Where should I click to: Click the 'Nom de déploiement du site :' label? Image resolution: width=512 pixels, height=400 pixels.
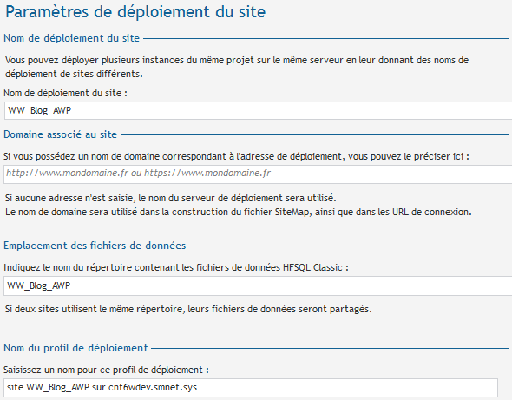(65, 93)
